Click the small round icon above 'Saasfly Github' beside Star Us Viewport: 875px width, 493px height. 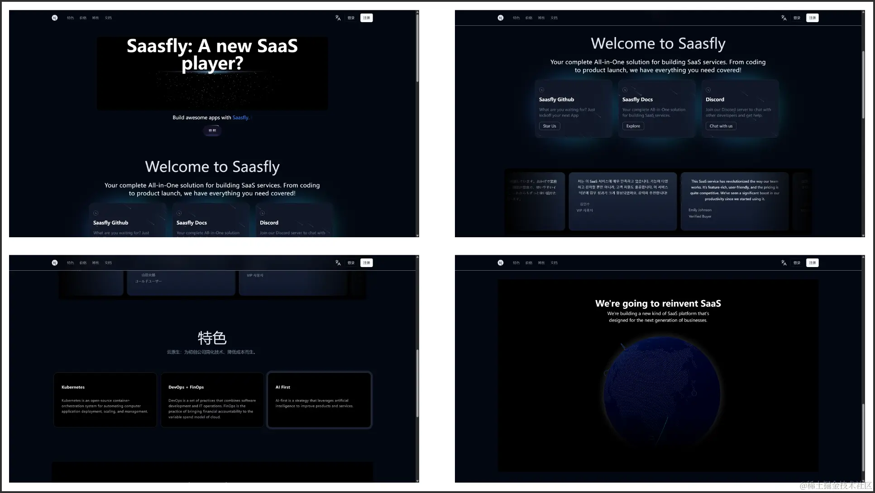click(541, 90)
